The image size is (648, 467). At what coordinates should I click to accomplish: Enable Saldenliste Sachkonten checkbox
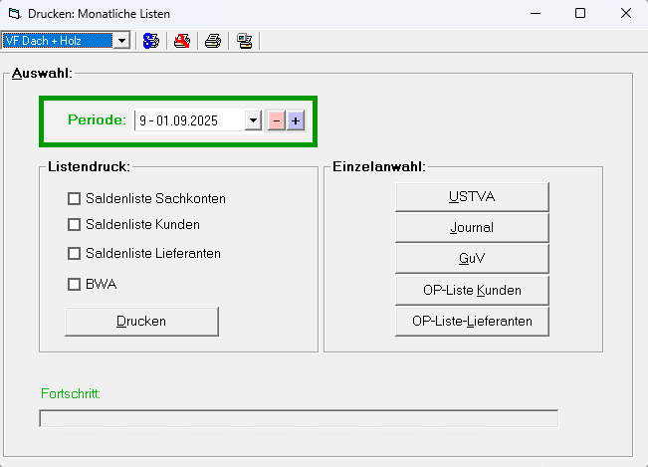point(74,198)
